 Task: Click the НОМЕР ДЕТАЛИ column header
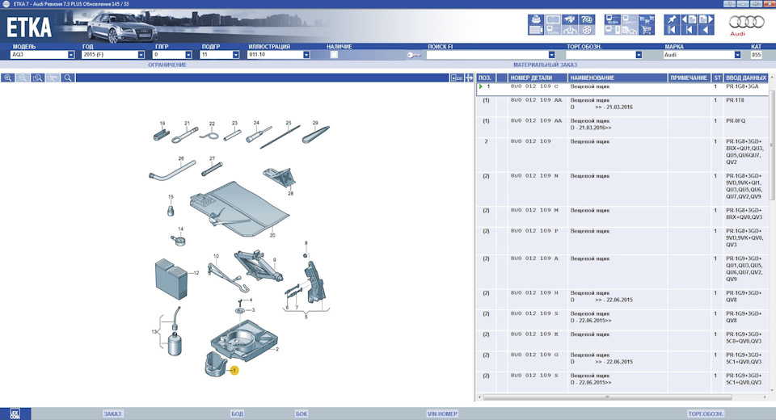coord(538,78)
